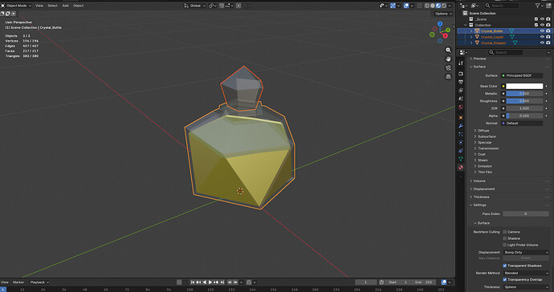Open the Select menu
Viewport: 554px width, 292px height.
[x=53, y=6]
